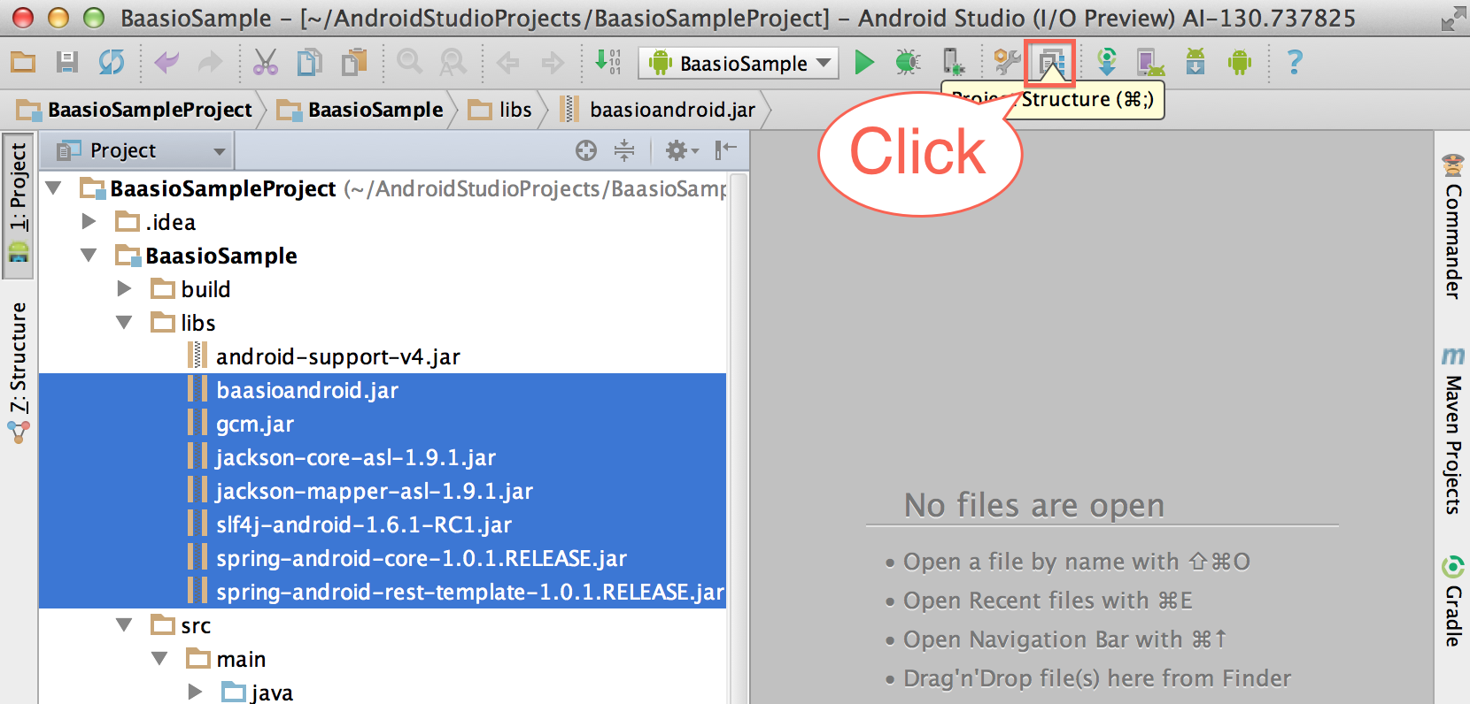Click the Debug bug icon

point(907,63)
